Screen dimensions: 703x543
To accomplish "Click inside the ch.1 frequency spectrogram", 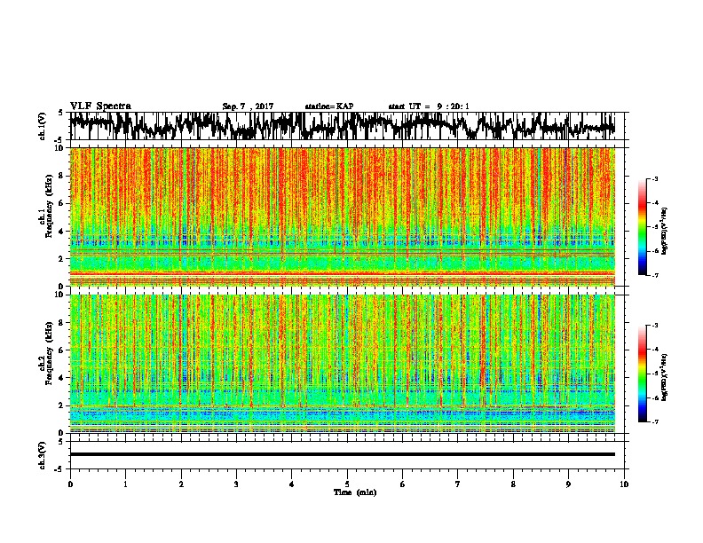I will pos(342,216).
